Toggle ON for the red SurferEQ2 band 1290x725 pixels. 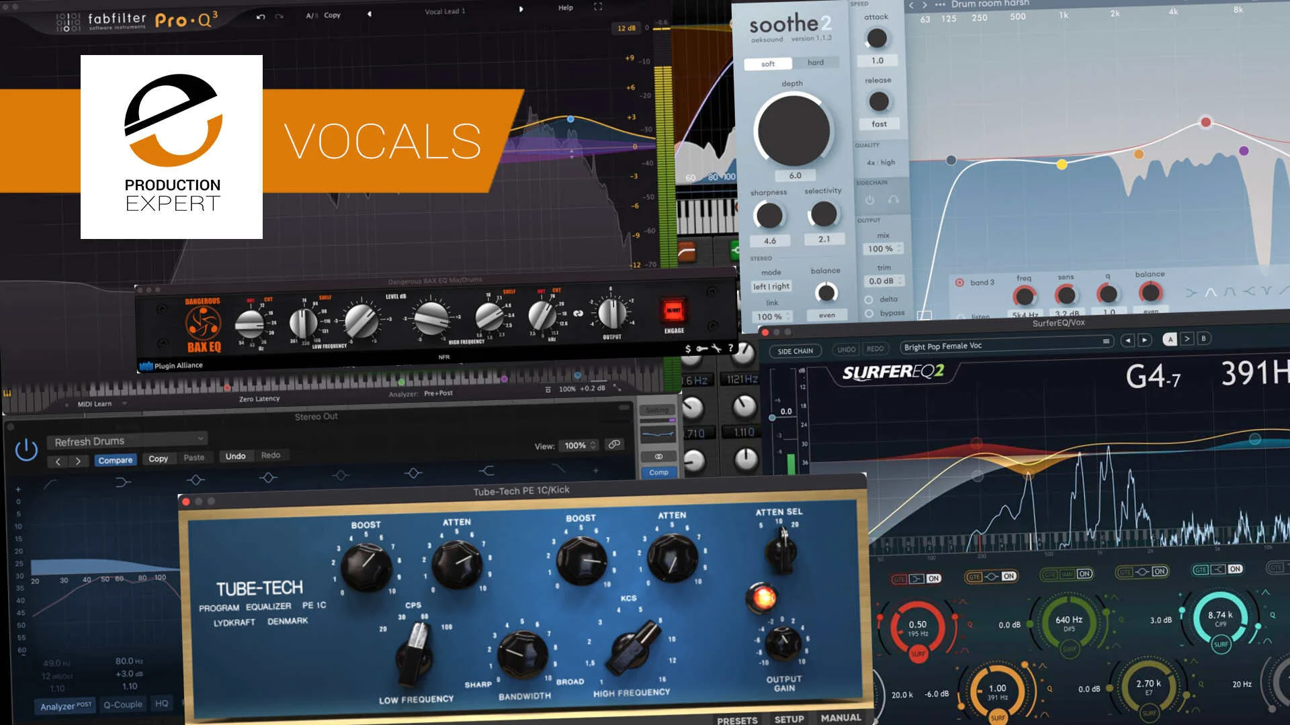point(933,579)
